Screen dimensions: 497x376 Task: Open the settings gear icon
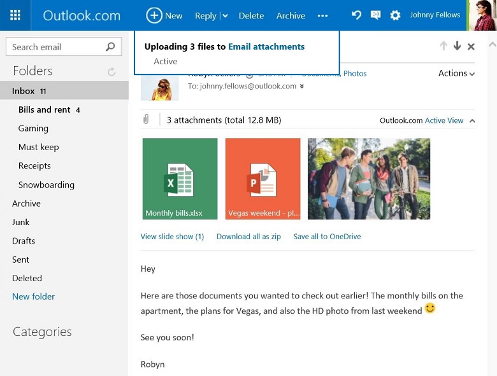(x=395, y=15)
